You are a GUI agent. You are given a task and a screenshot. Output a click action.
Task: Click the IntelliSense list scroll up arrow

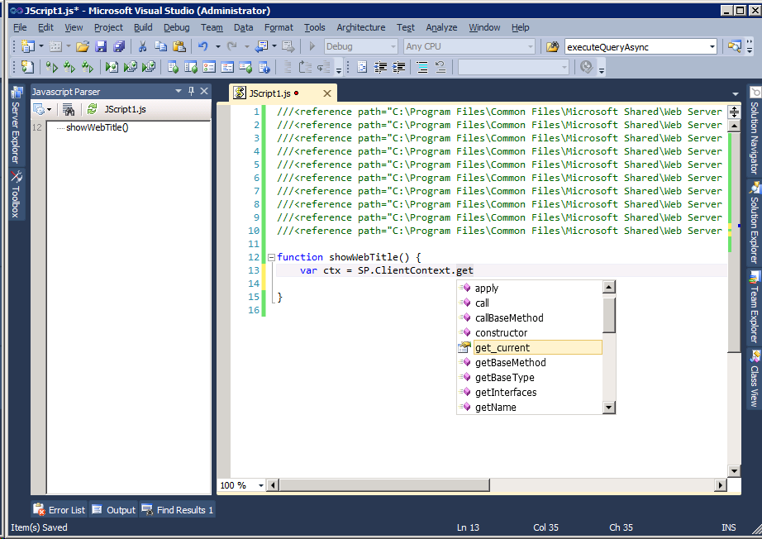pos(609,287)
